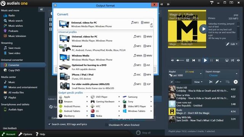Stop playback

[199, 61]
